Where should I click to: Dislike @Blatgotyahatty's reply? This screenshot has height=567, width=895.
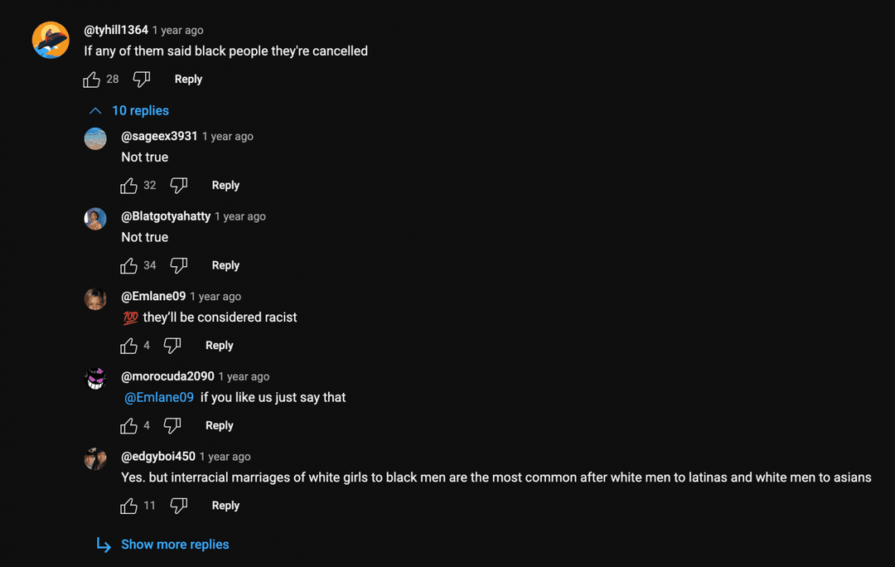tap(179, 265)
